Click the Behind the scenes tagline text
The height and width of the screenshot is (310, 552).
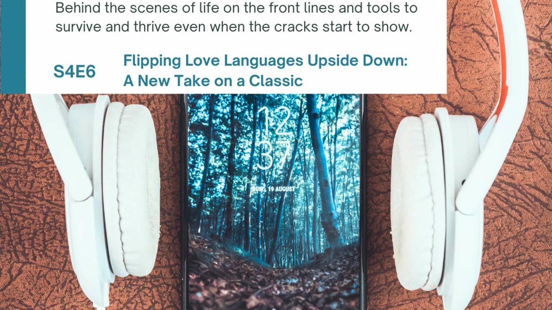pos(236,8)
